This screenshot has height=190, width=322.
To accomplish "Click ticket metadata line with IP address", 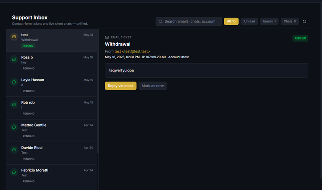I will coord(146,57).
